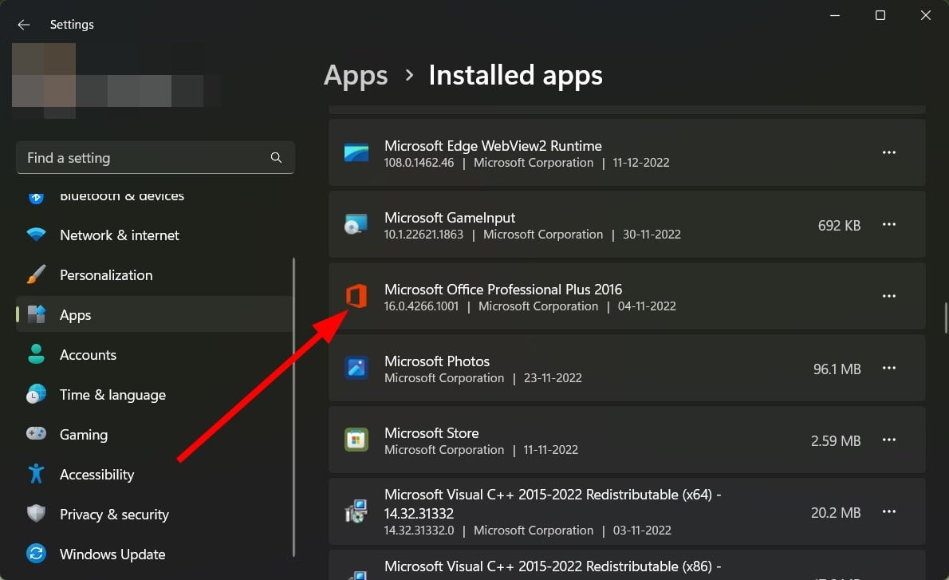Image resolution: width=949 pixels, height=580 pixels.
Task: Select Personalization in the sidebar
Action: coord(106,275)
